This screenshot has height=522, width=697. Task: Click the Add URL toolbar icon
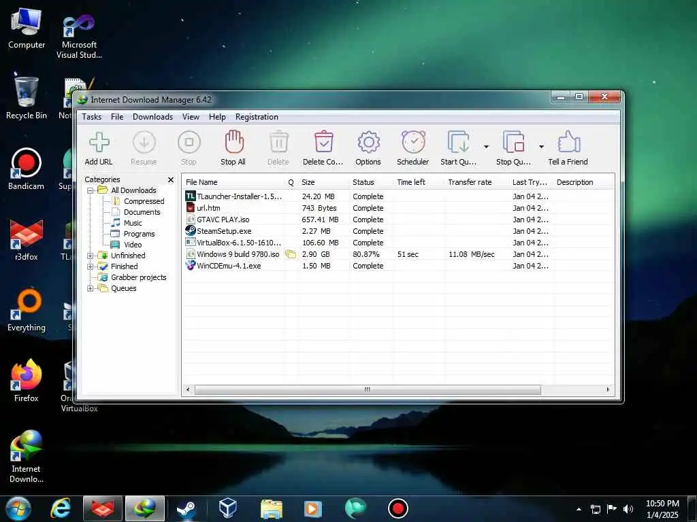(99, 143)
